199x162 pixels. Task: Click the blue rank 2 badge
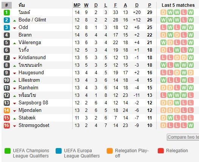coord(7,20)
